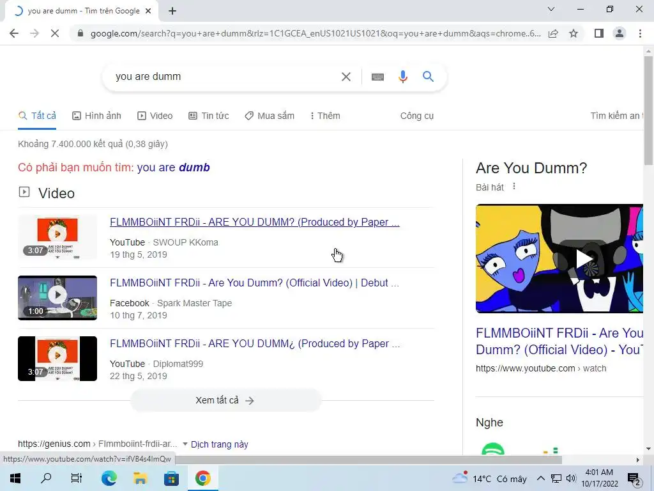The height and width of the screenshot is (491, 654).
Task: Click the padlock site info icon
Action: [x=80, y=33]
